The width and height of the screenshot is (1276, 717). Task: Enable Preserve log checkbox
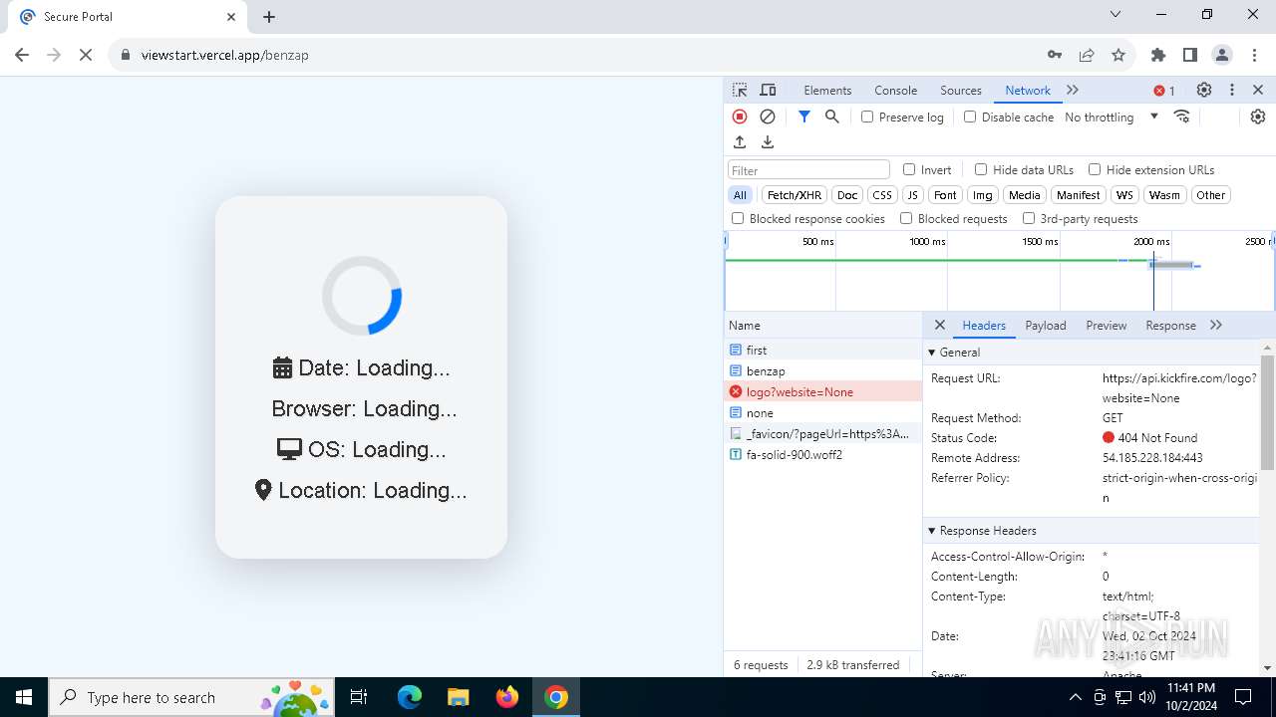(867, 117)
